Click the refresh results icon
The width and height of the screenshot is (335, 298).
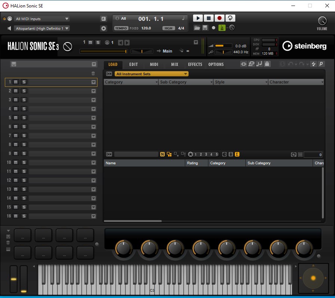click(294, 155)
